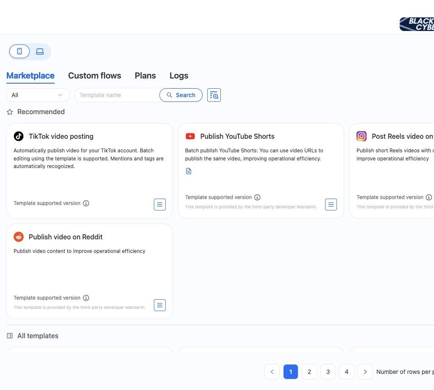The image size is (434, 390).
Task: Open Publish video on Reddit template title
Action: tap(66, 237)
